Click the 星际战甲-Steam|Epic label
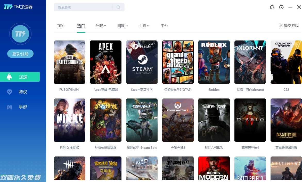The height and width of the screenshot is (182, 302). click(x=142, y=147)
